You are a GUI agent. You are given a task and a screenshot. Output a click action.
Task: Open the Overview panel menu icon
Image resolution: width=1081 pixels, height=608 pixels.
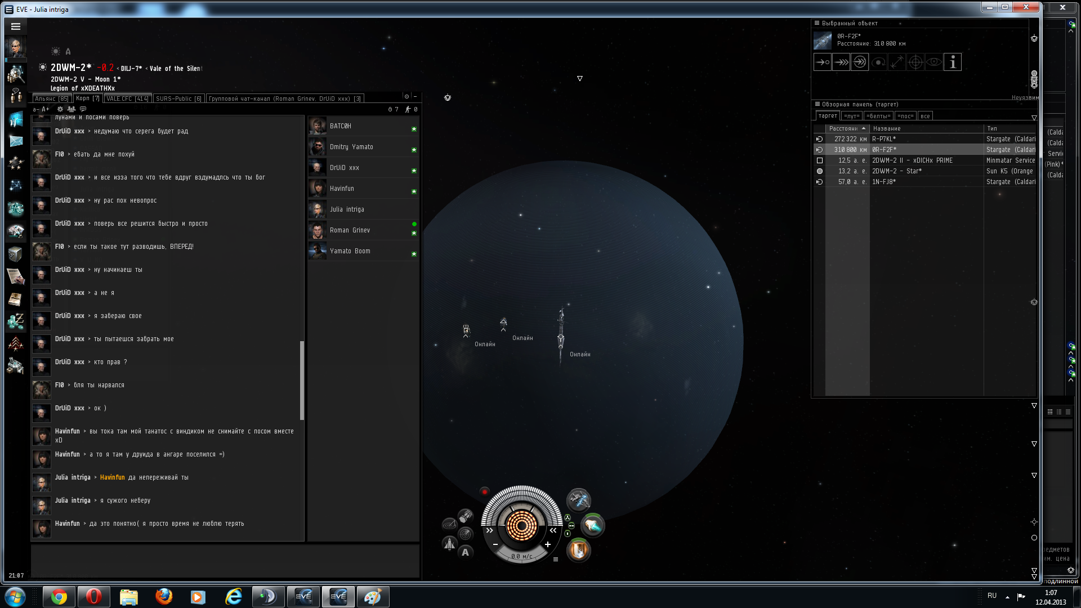[817, 104]
